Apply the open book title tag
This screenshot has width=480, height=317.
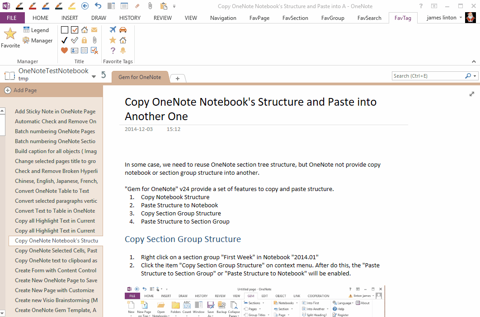85,51
